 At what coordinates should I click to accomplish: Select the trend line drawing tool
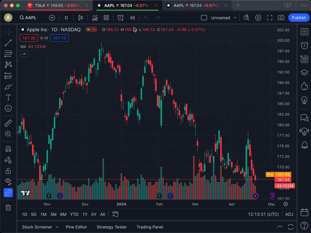pos(8,43)
